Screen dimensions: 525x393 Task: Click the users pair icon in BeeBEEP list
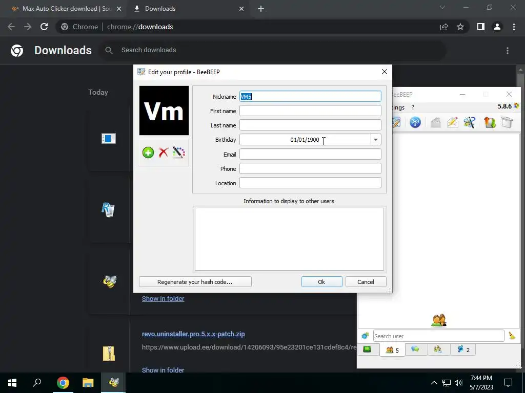coord(439,320)
